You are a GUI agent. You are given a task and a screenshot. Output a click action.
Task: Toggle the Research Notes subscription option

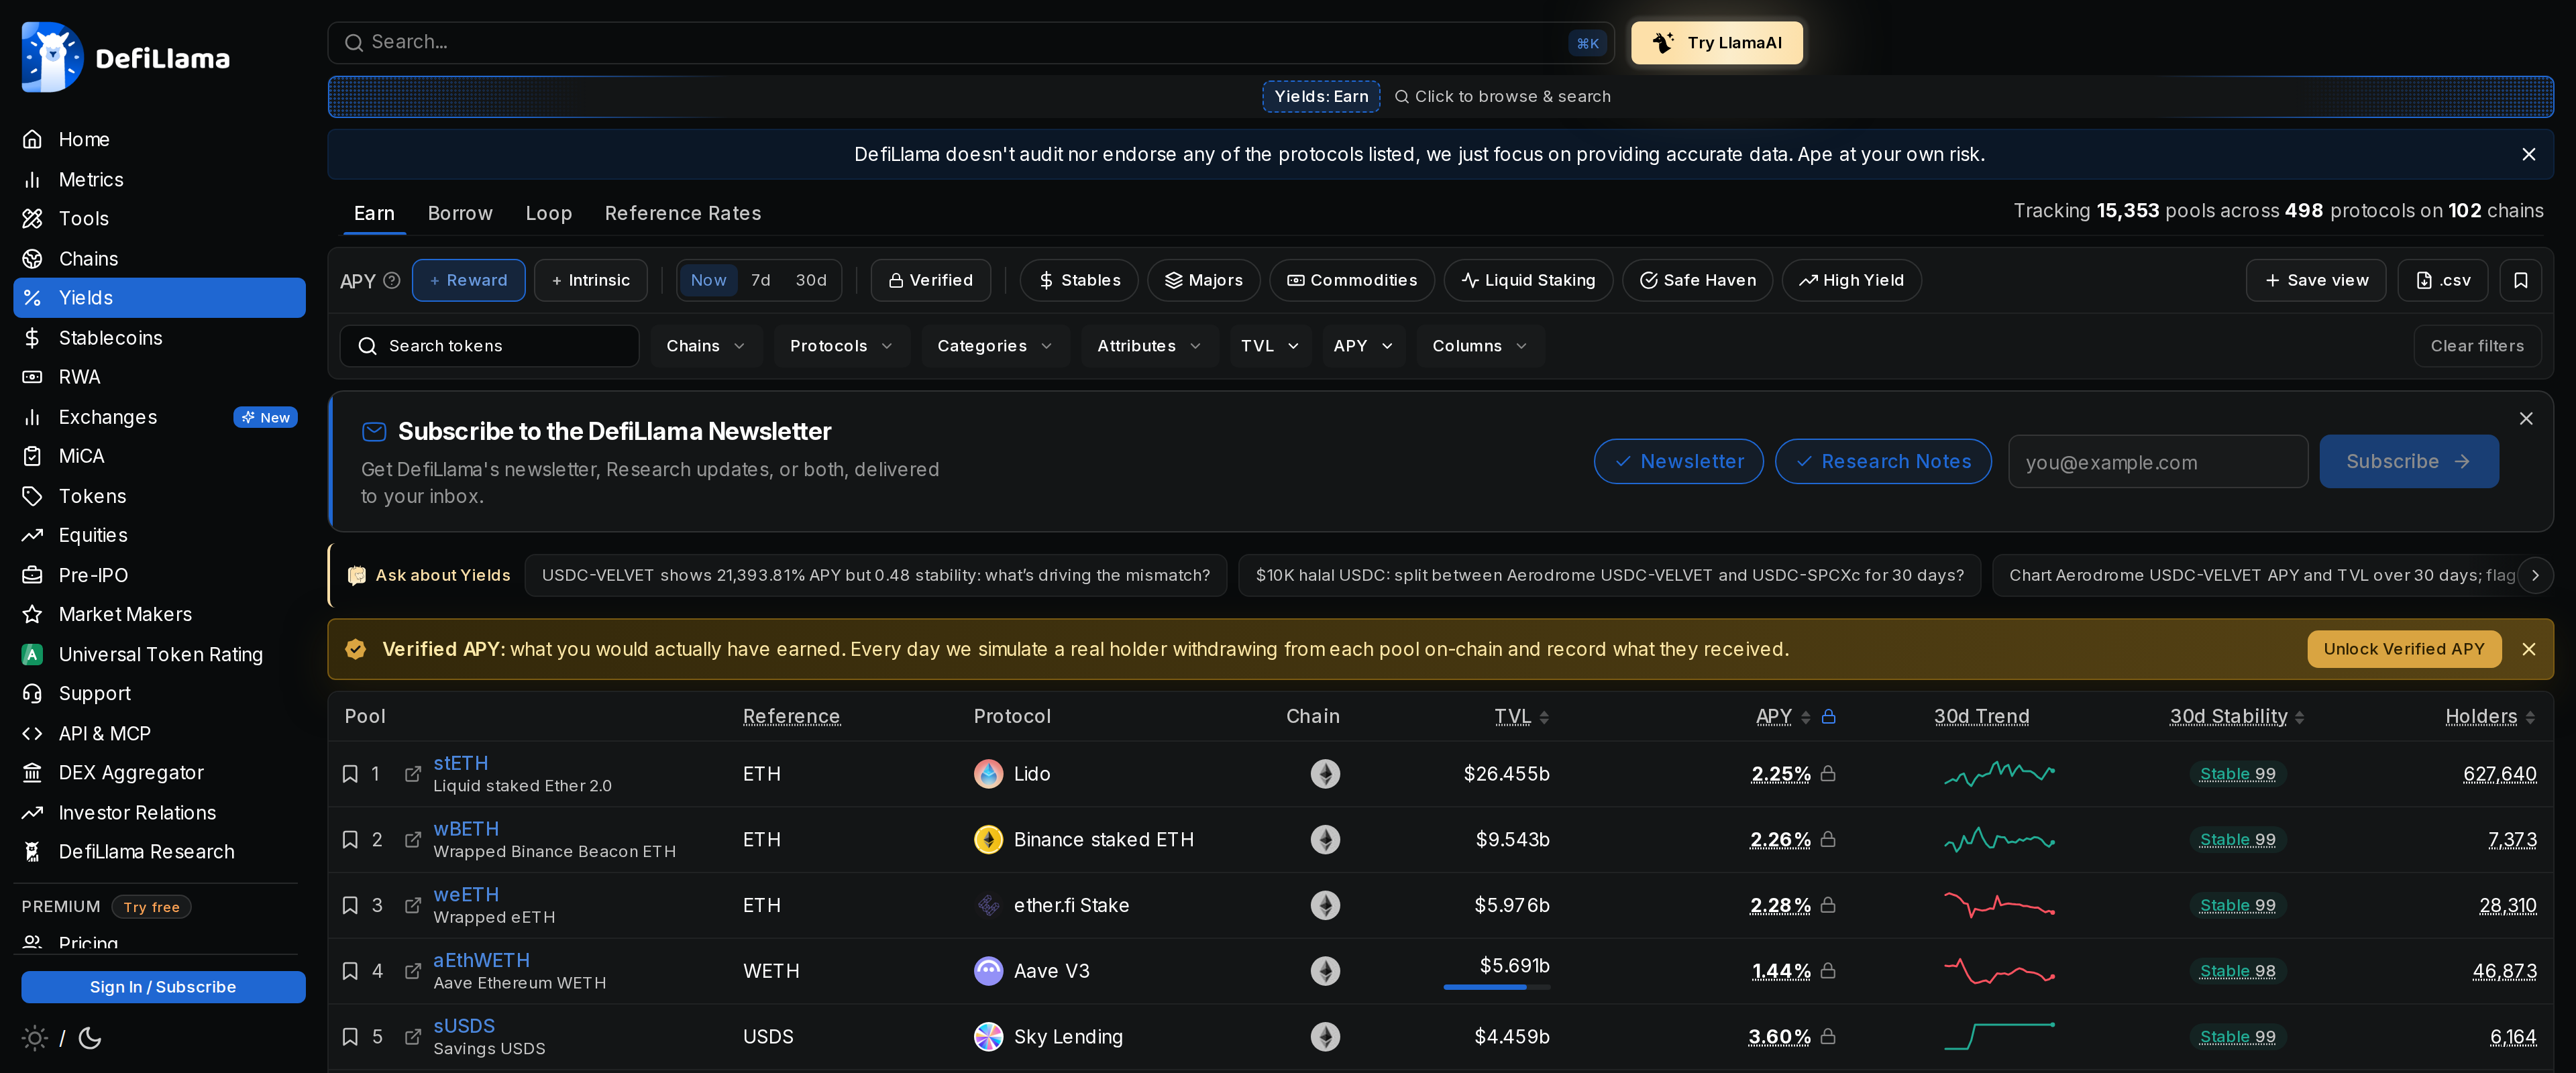pos(1882,462)
